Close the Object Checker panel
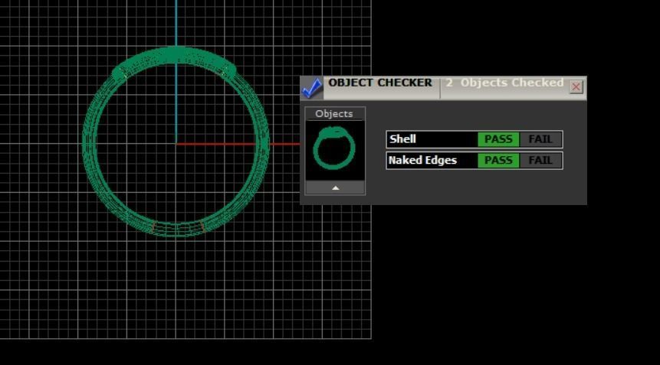 576,87
